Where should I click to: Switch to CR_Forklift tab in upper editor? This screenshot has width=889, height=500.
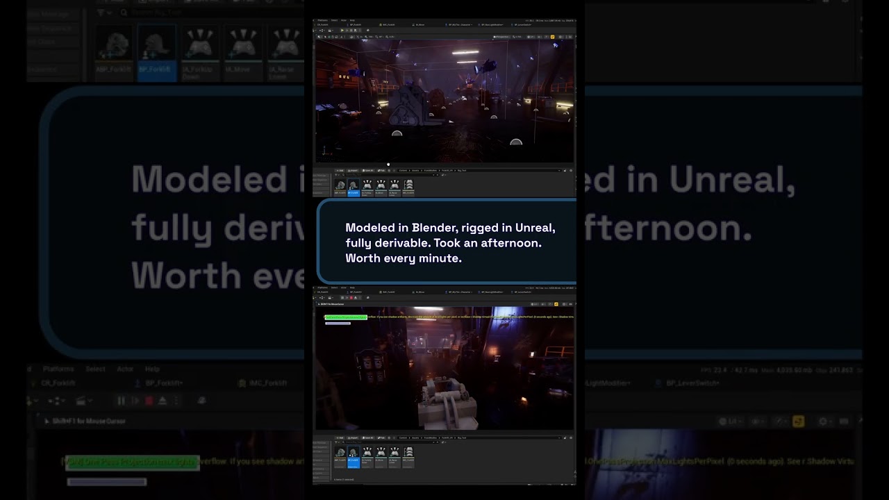(323, 24)
